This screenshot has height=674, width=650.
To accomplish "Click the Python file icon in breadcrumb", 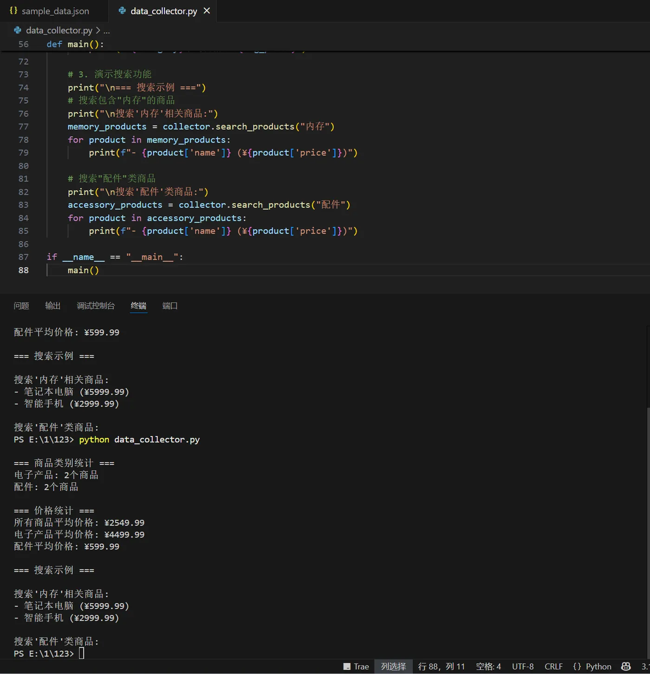I will 18,30.
